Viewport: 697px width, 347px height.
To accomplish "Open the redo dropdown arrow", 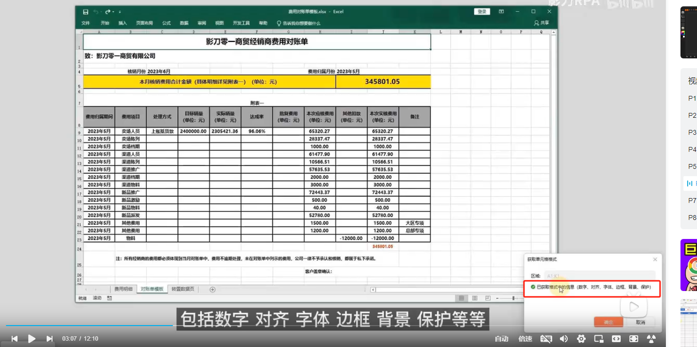I will click(x=113, y=12).
